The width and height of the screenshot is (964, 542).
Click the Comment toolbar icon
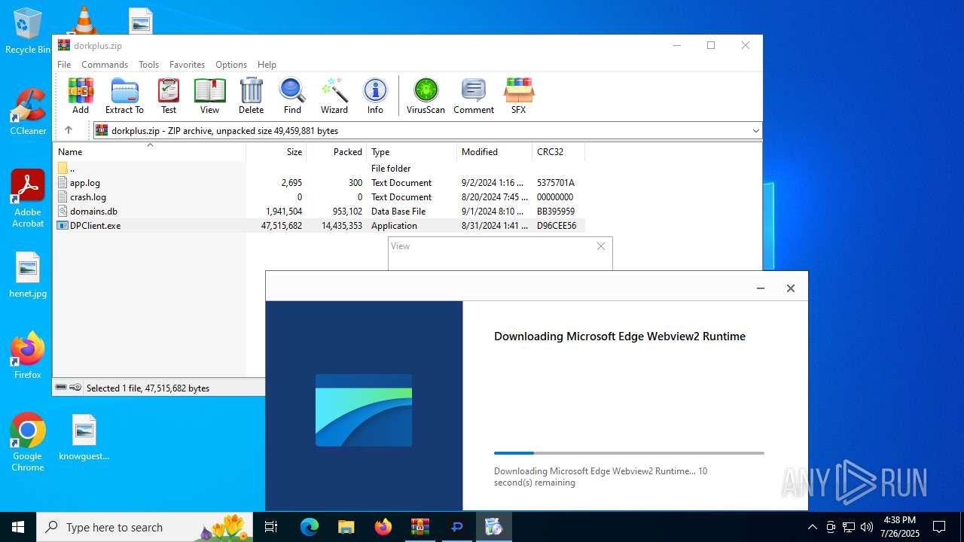(x=474, y=96)
